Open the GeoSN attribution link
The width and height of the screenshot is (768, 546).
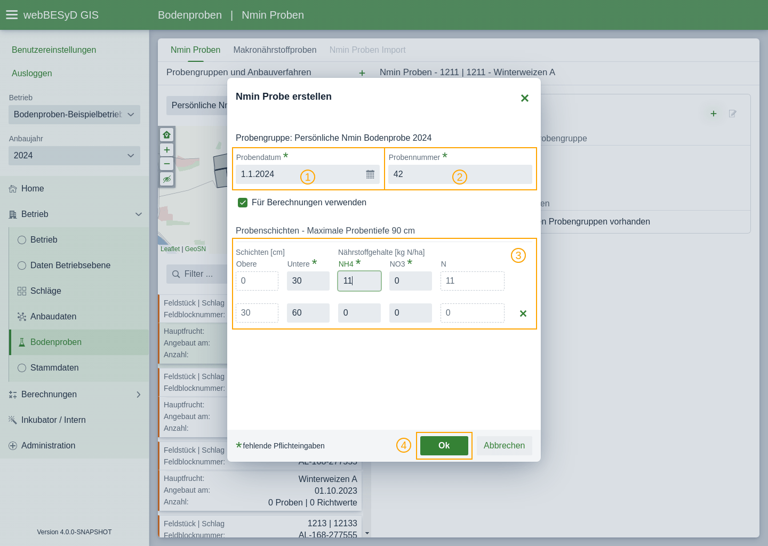pyautogui.click(x=195, y=249)
